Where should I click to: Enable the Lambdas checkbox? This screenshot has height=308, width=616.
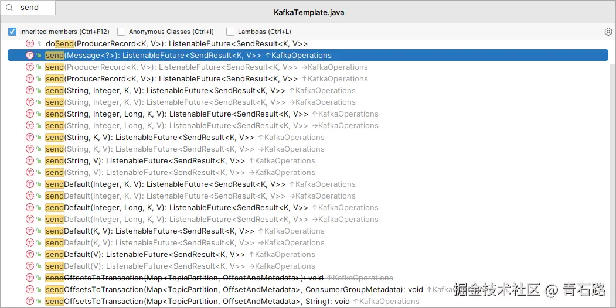[230, 32]
